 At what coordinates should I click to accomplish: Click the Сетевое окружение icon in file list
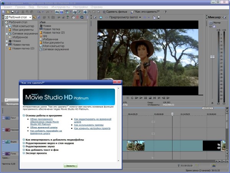click(41, 49)
